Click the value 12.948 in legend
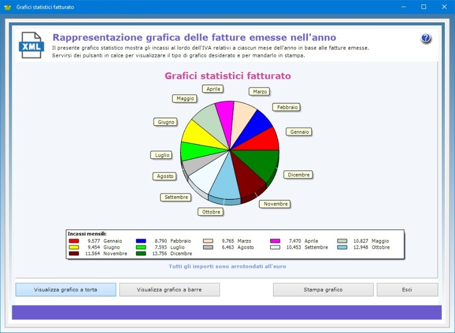 [x=360, y=248]
